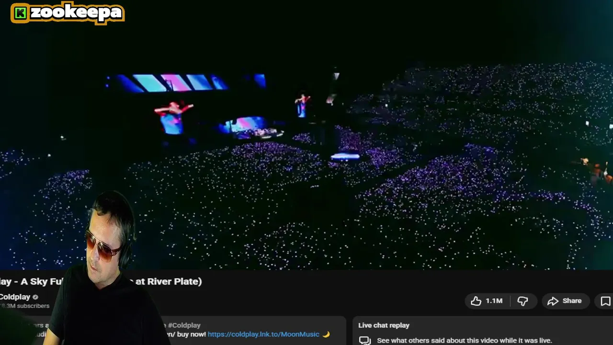
Task: Click the green Kick logo icon
Action: [20, 13]
